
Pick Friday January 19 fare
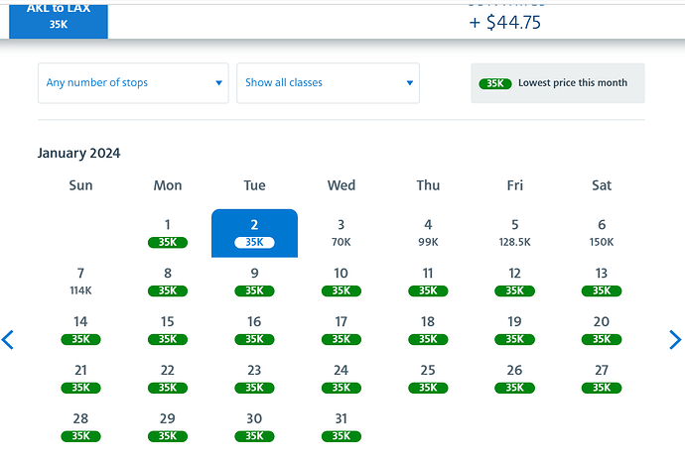(514, 329)
